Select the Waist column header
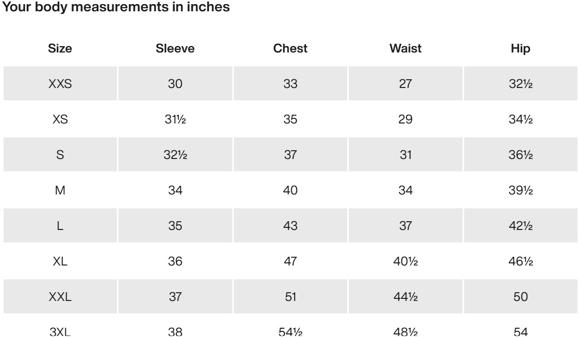The height and width of the screenshot is (337, 578). (405, 48)
